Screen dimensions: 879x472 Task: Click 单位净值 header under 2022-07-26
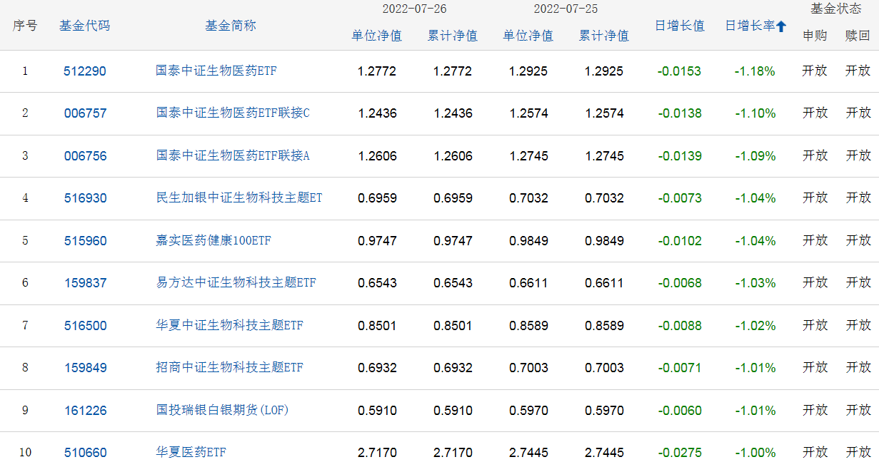377,36
